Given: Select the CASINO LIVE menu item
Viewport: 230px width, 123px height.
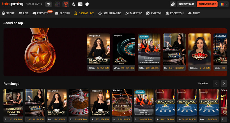Looking at the screenshot, I should pos(84,13).
